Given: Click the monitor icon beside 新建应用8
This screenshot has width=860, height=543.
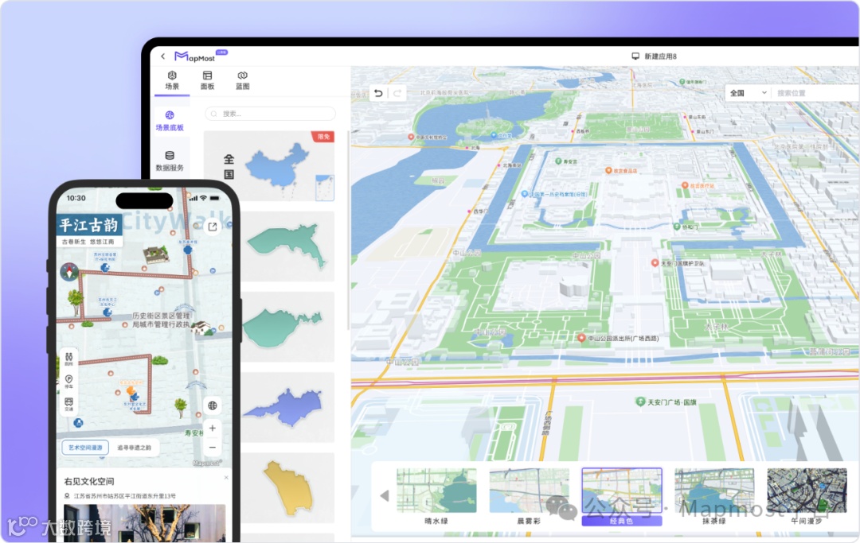Looking at the screenshot, I should (x=635, y=56).
